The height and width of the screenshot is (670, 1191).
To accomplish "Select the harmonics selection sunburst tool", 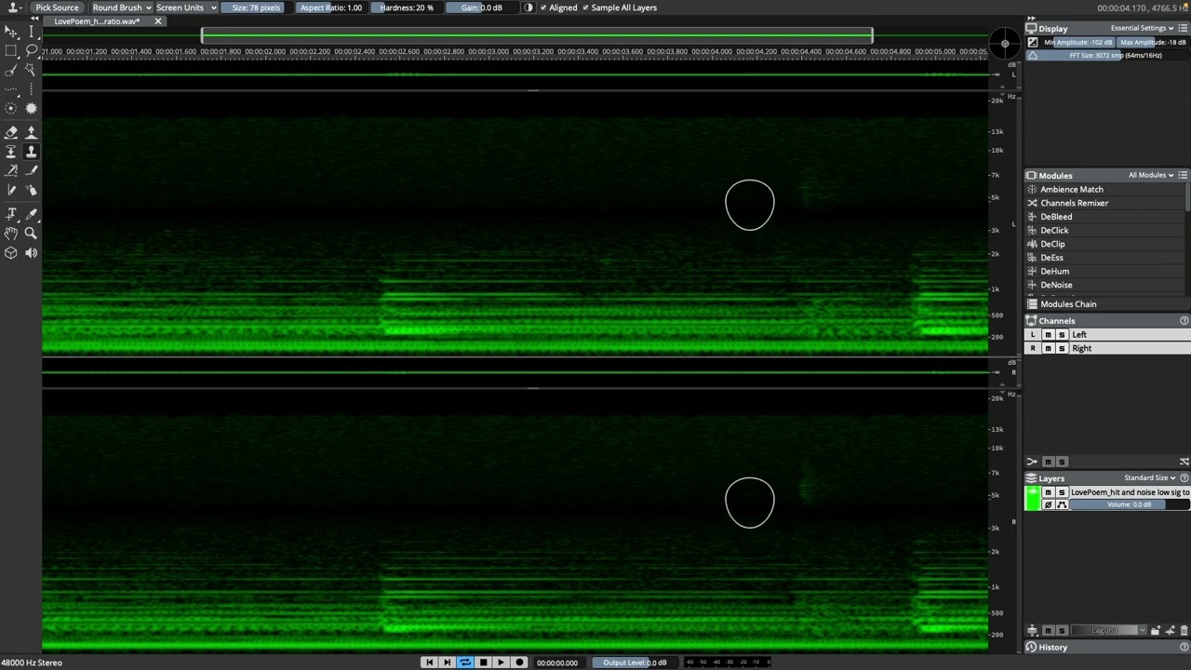I will (31, 108).
